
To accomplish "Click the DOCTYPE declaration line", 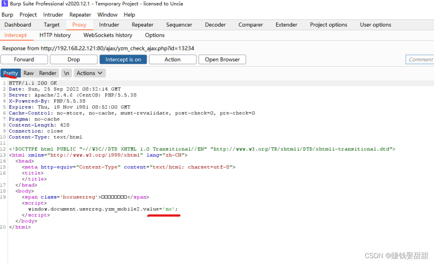I will point(202,149).
